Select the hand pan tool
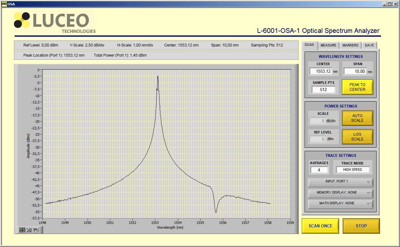The image size is (400, 247). point(35,230)
